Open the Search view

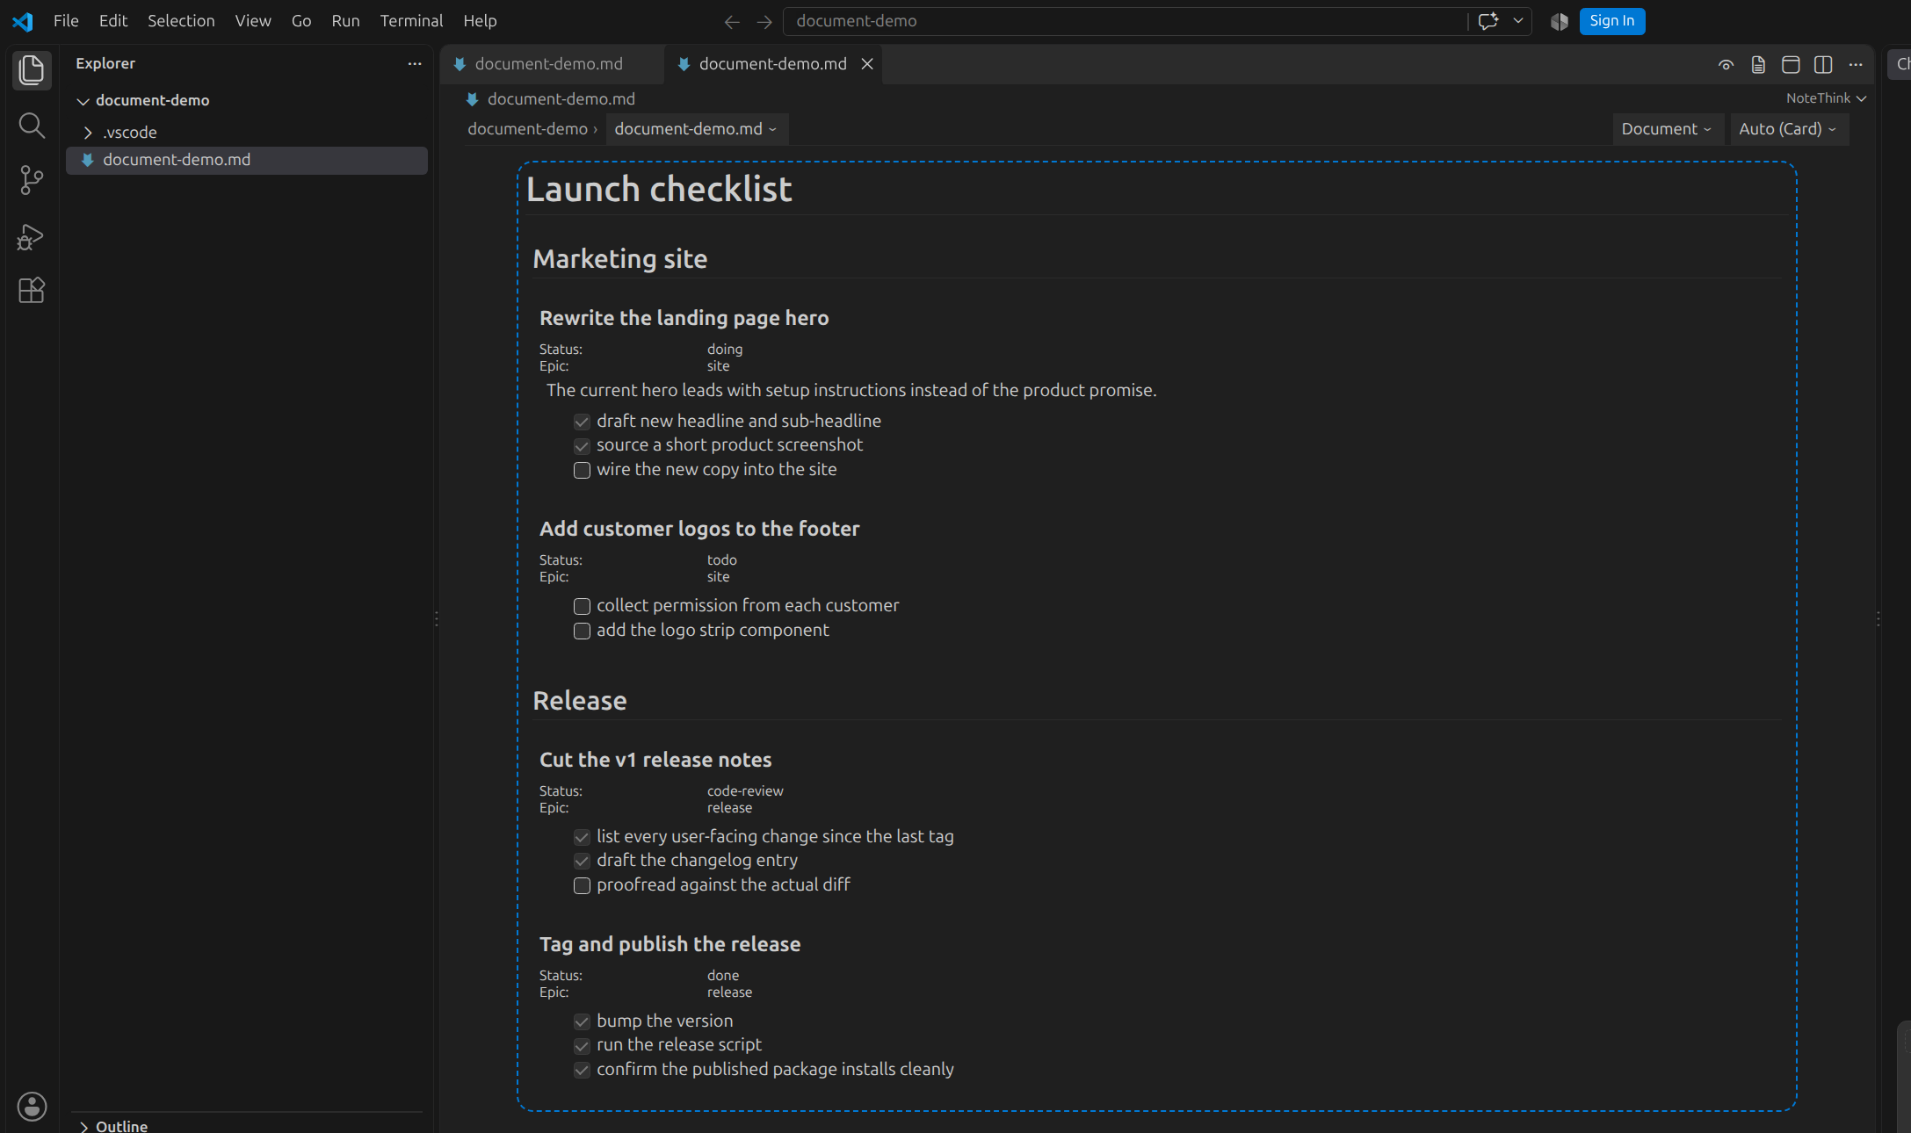[32, 126]
